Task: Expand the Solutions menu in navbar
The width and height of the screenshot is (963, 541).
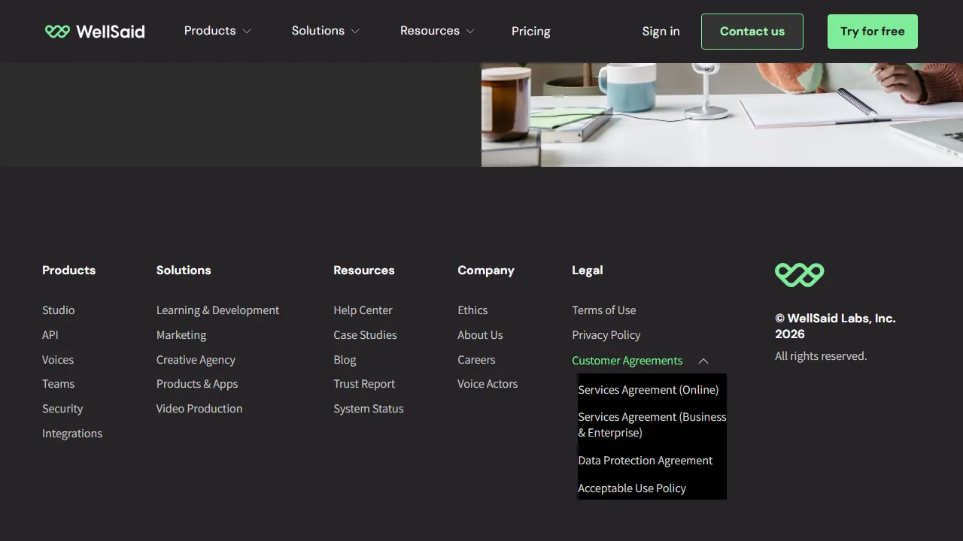Action: [x=326, y=31]
